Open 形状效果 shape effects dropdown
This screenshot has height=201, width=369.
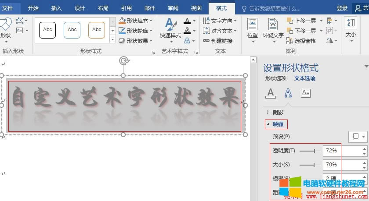point(135,41)
